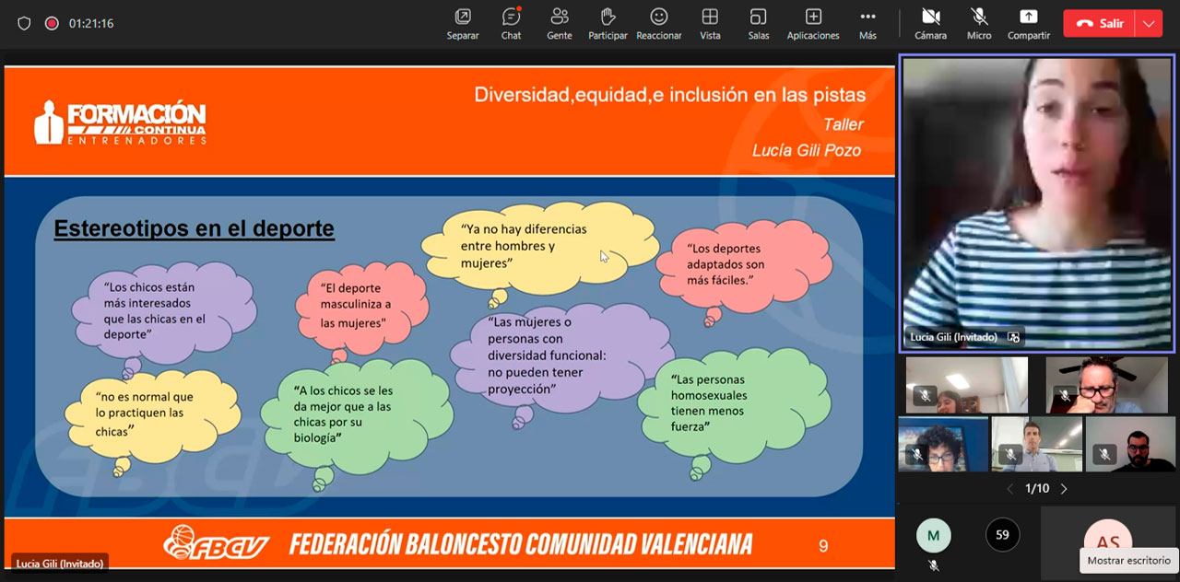Viewport: 1180px width, 582px height.
Task: Go to the next participant page
Action: 1064,489
